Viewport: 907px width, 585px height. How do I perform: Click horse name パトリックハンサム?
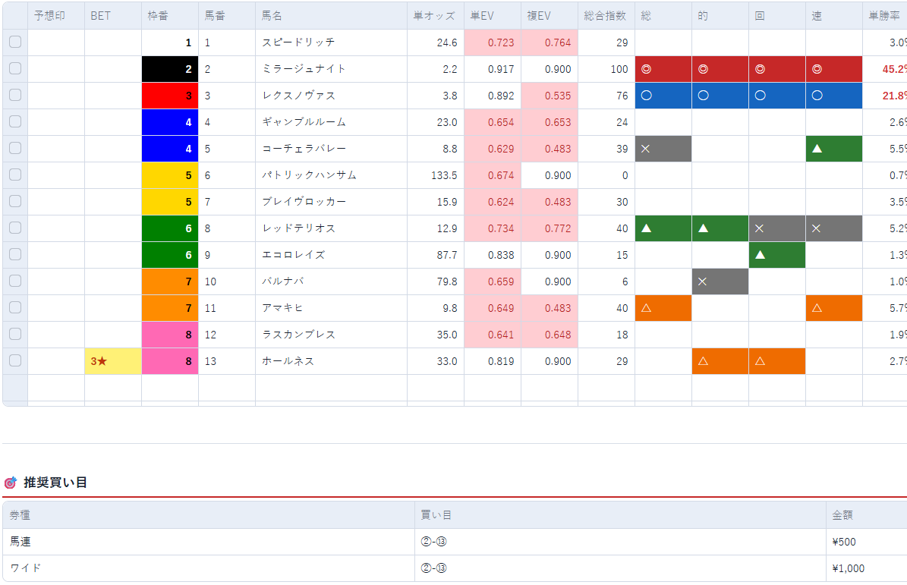(309, 175)
